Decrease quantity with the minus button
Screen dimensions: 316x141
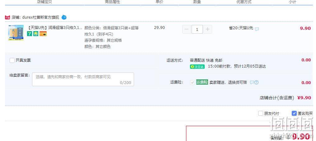186,30
